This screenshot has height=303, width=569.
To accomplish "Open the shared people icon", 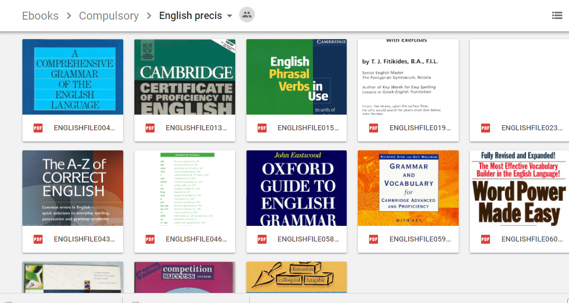I will (x=247, y=15).
